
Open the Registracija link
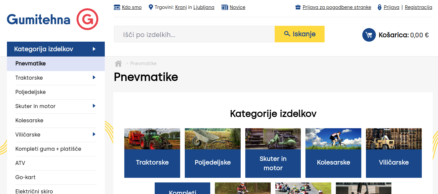tap(418, 7)
